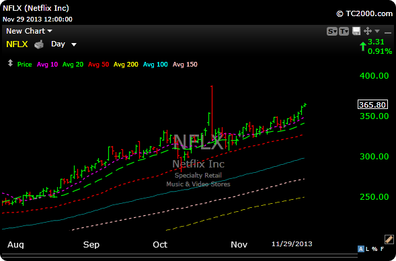Toggle logarithmic scale L button
Image resolution: width=396 pixels, height=261 pixels.
pyautogui.click(x=367, y=249)
